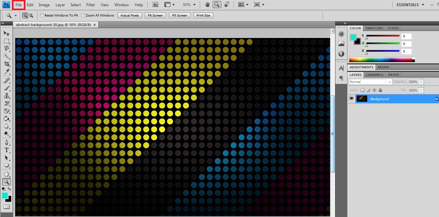
Task: Open the Filter menu
Action: pos(91,5)
